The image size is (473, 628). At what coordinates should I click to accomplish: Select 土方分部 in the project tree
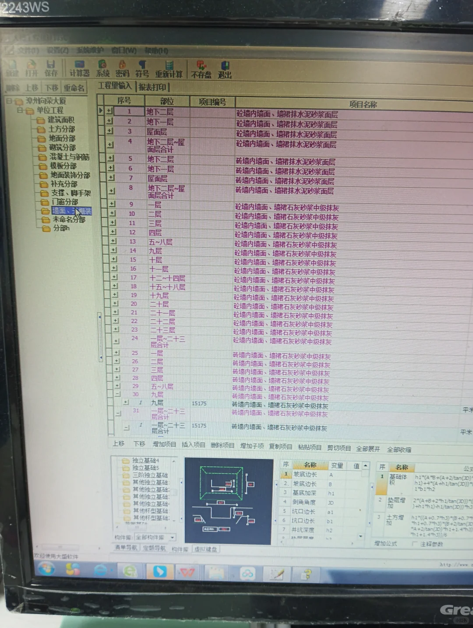[61, 129]
